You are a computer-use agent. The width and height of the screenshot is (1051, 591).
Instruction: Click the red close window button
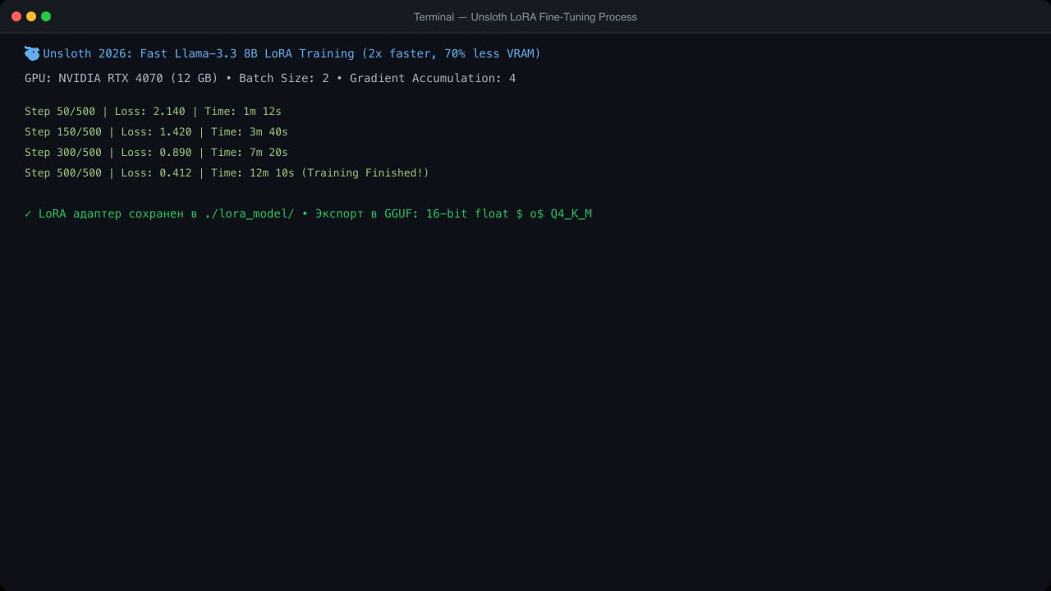pyautogui.click(x=16, y=16)
